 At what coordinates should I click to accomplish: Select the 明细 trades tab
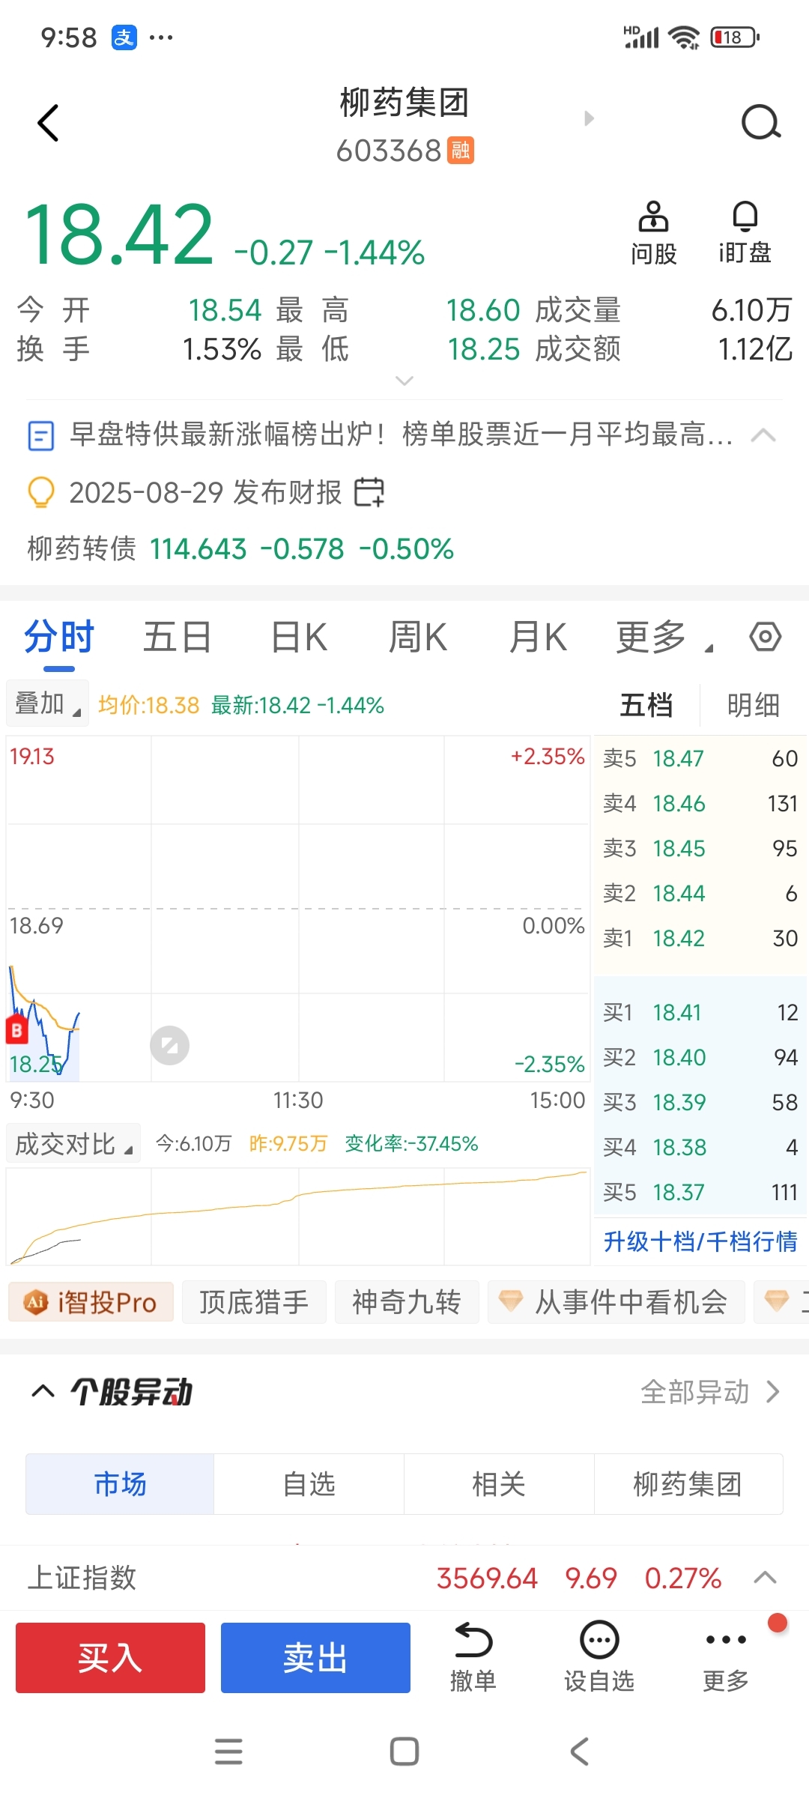pyautogui.click(x=754, y=705)
